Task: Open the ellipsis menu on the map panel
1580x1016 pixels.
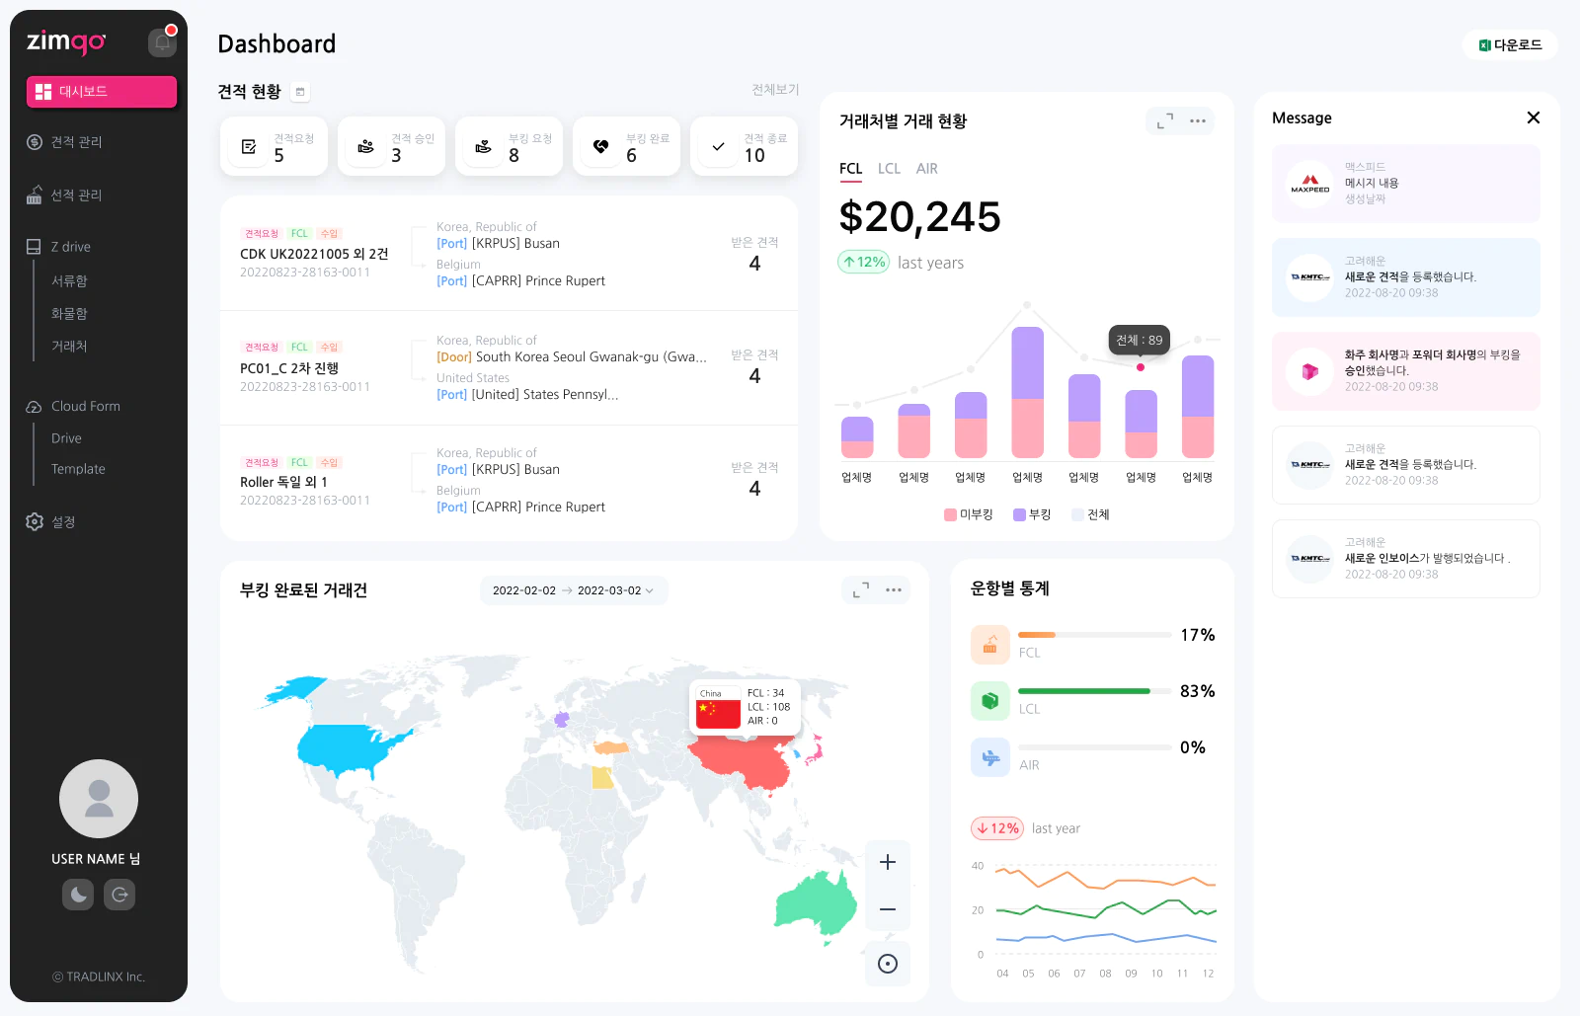Action: tap(894, 589)
